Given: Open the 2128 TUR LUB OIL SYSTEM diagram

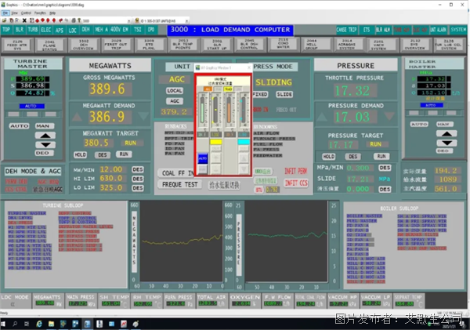Looking at the screenshot, I should [x=449, y=45].
